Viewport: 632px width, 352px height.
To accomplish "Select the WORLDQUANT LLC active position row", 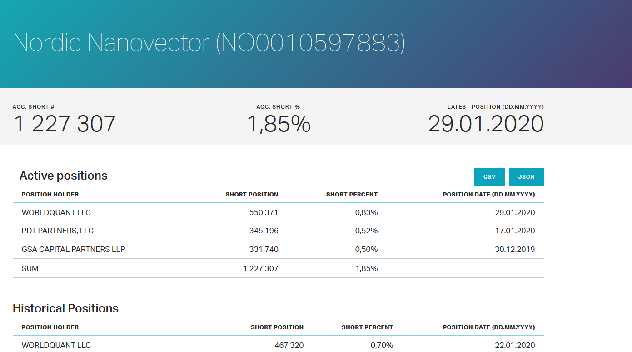I will [279, 212].
